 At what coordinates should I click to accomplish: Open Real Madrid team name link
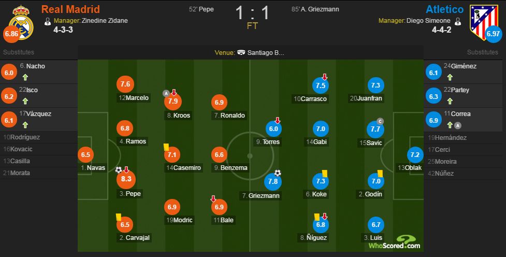click(70, 9)
